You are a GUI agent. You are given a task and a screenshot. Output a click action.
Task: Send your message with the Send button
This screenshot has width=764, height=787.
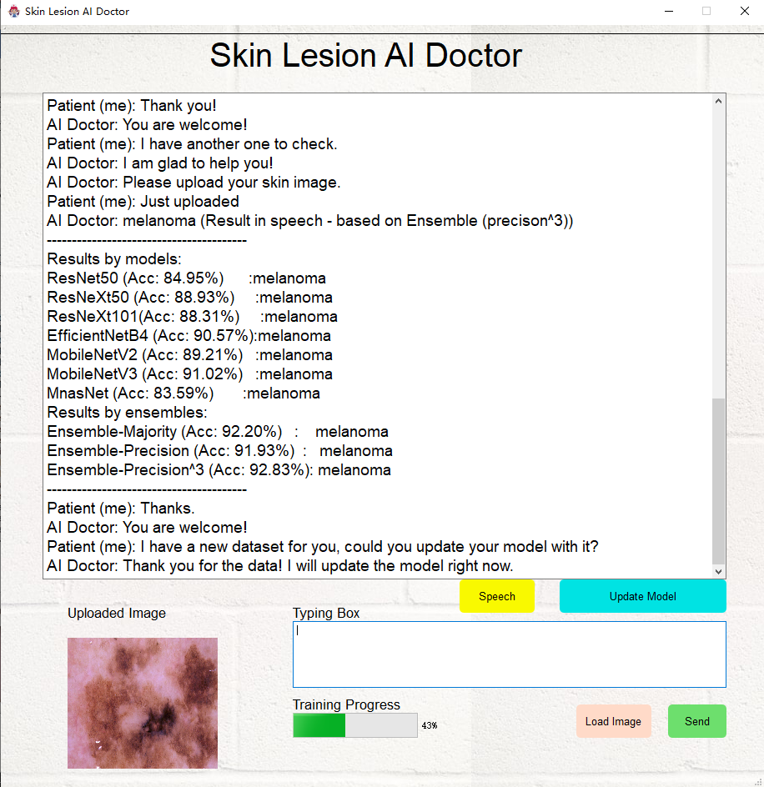(x=696, y=720)
